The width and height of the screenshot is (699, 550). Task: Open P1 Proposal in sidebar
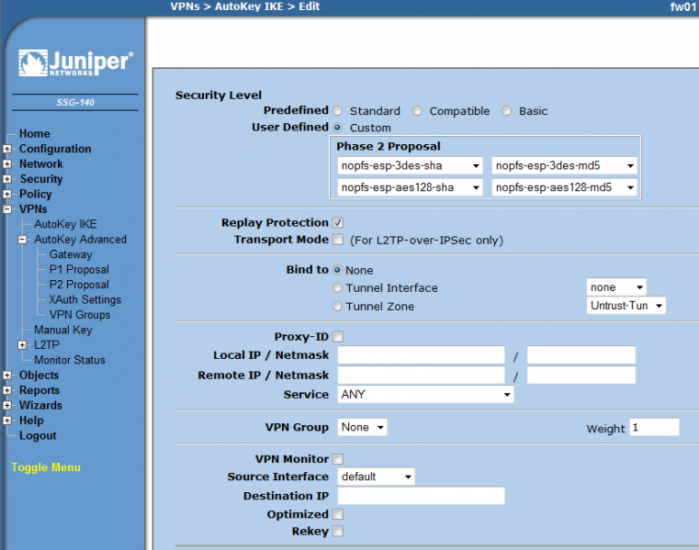[x=79, y=270]
